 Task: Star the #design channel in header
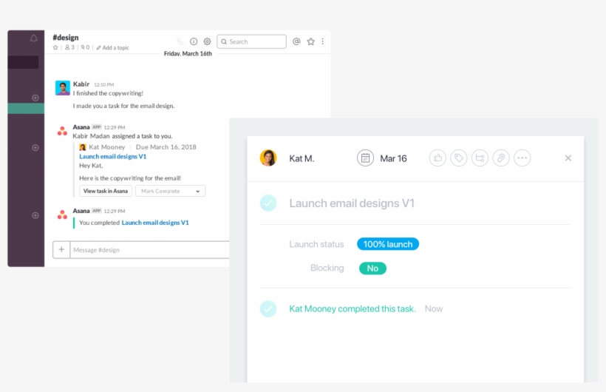coord(55,47)
